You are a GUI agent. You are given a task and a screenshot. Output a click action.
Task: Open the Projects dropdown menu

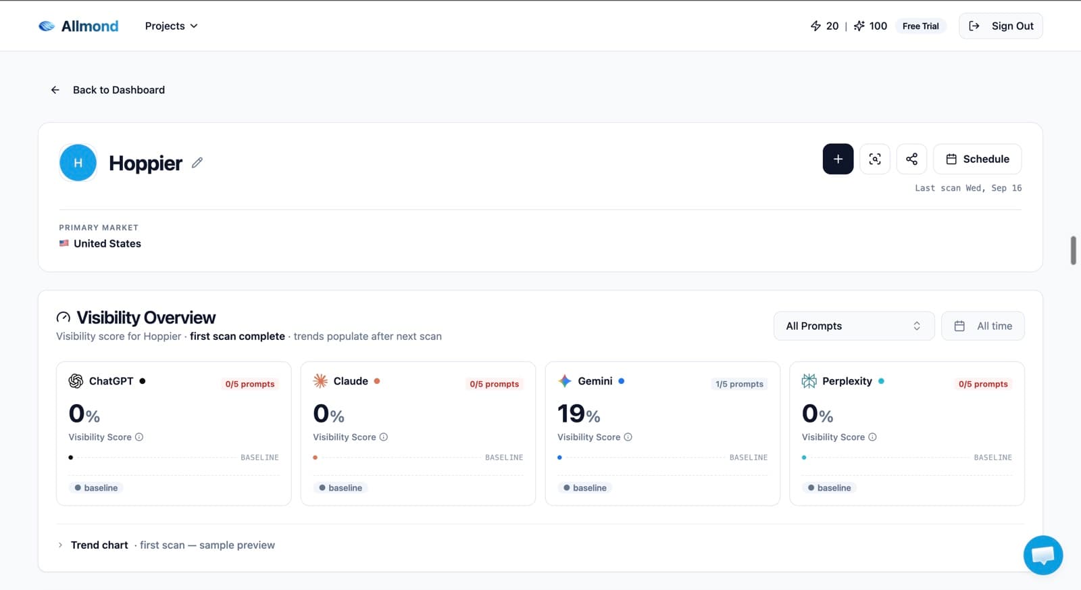[x=172, y=26]
